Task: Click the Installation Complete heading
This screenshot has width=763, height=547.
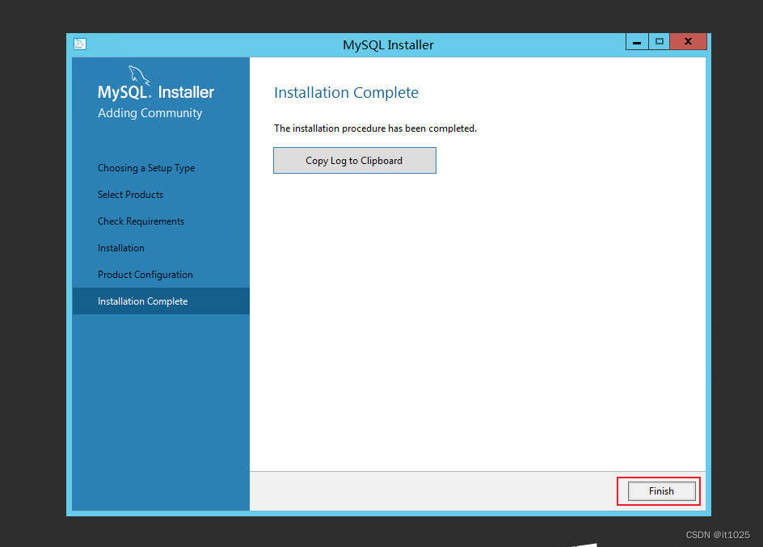Action: (346, 92)
